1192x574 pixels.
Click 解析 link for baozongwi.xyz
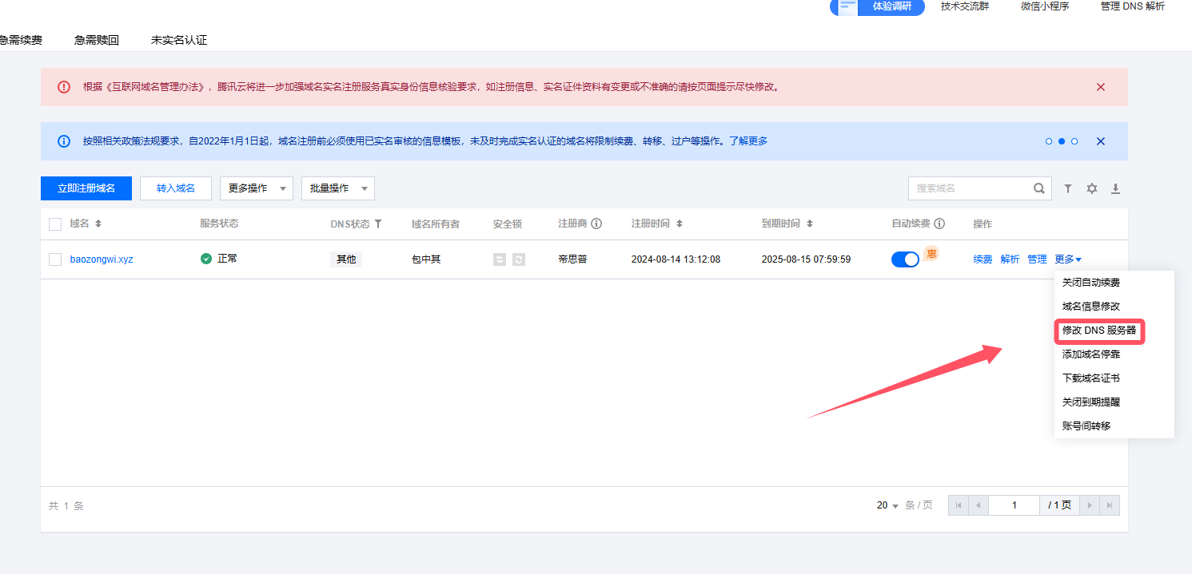1010,259
